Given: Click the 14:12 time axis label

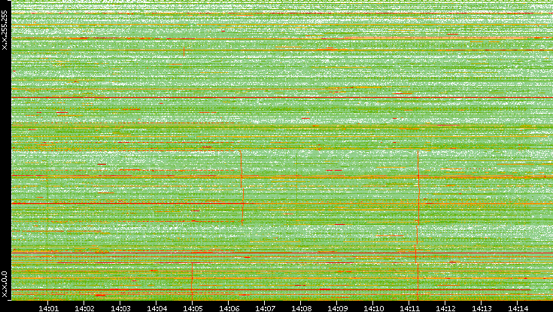Looking at the screenshot, I should pos(445,308).
